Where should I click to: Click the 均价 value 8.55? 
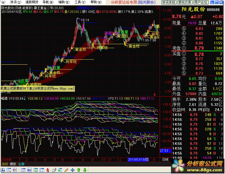coord(218,79)
